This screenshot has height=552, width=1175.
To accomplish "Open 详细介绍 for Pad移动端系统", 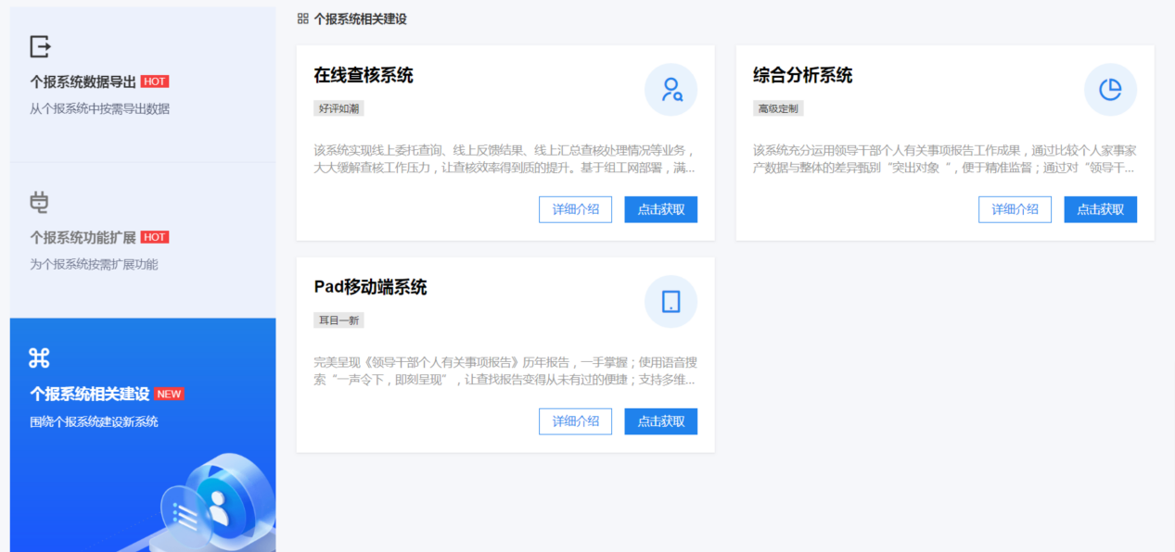I will coord(575,421).
